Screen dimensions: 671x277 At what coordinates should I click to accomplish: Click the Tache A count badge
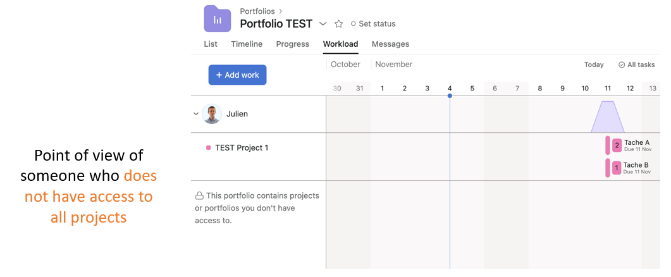[x=617, y=145]
